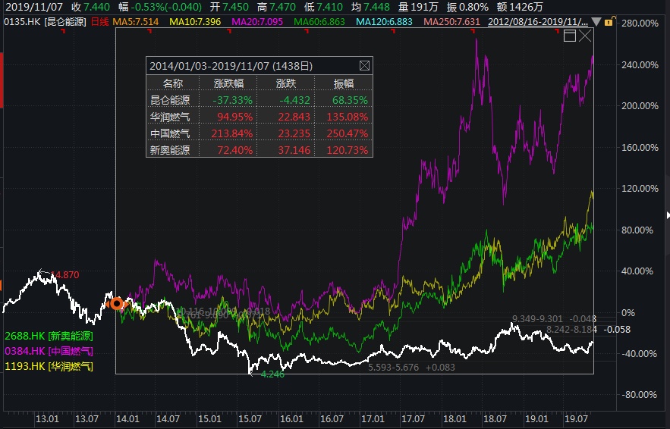Click the -80.00% label on the percent axis
This screenshot has width=670, height=429.
pyautogui.click(x=639, y=394)
